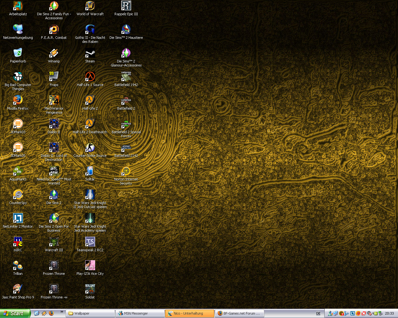The image size is (398, 318).
Task: Select Die Sims 2 Family Fun Accessoires
Action: 54,10
